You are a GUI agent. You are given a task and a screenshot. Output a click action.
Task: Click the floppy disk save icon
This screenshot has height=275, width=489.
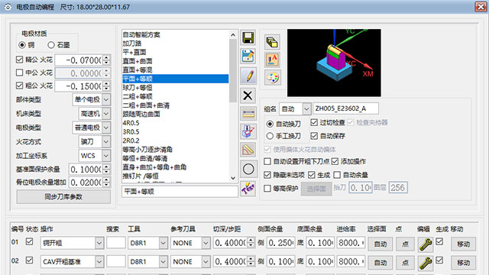[248, 38]
